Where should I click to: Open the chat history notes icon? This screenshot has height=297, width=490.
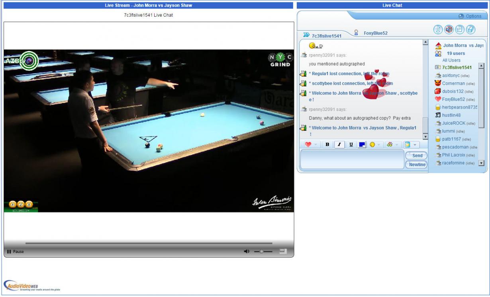click(x=460, y=29)
